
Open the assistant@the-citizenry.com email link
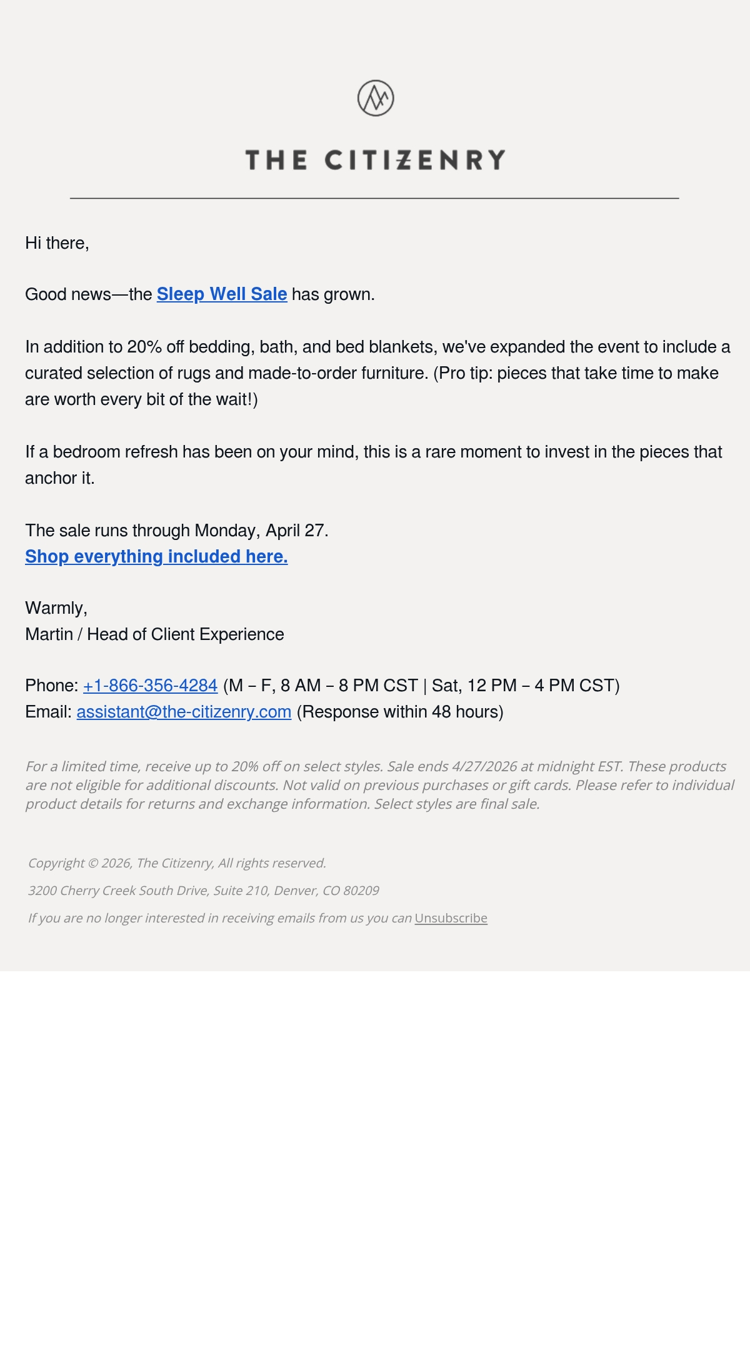coord(184,712)
